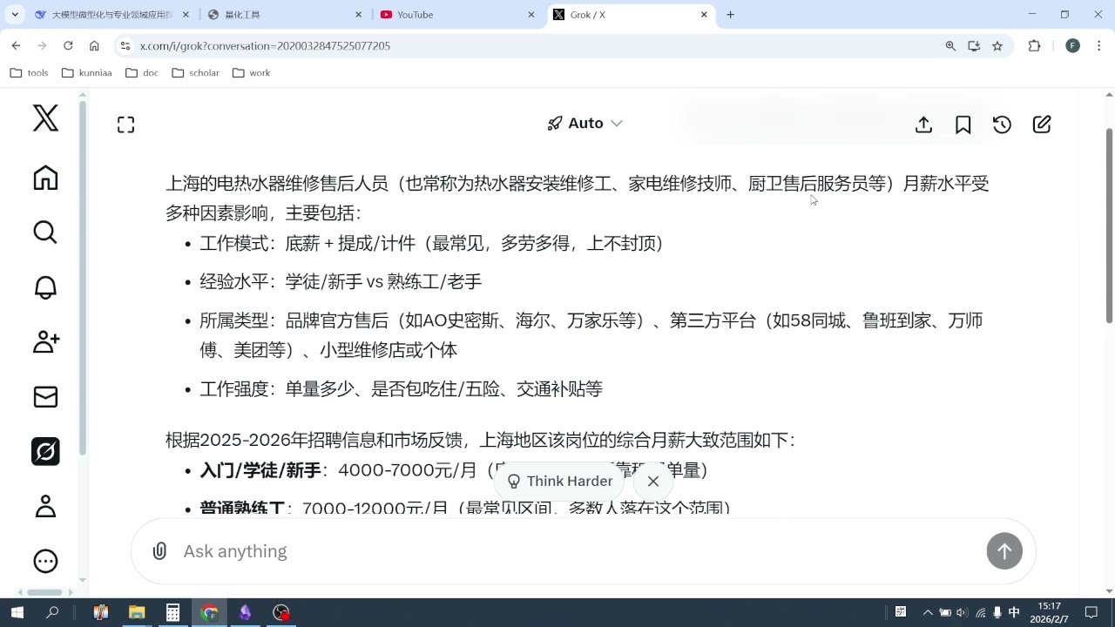Go back in browser
Viewport: 1115px width, 627px height.
point(16,46)
